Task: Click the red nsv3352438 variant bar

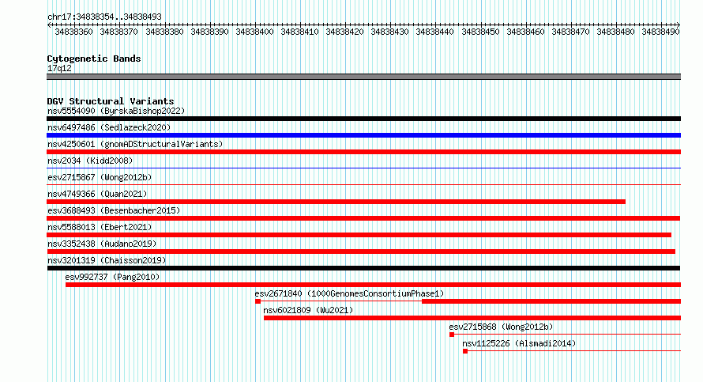Action: click(x=361, y=252)
